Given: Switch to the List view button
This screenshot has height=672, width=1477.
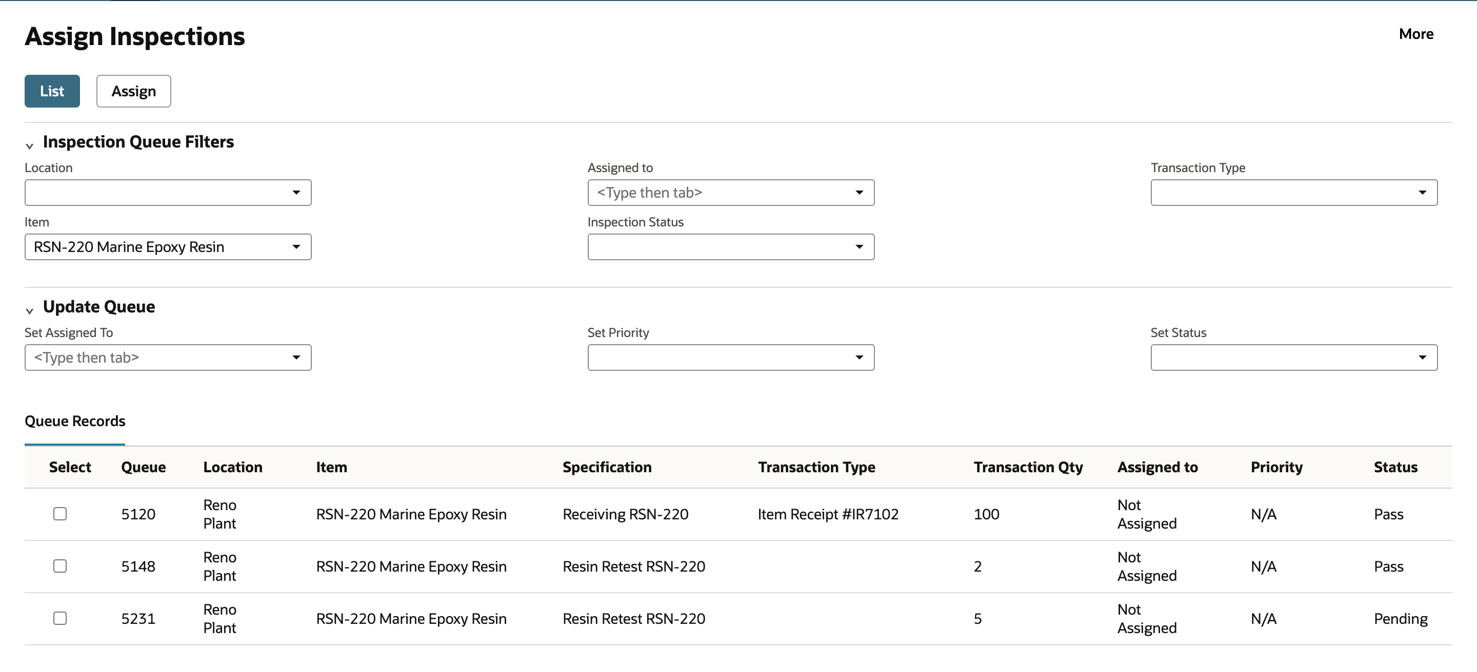Looking at the screenshot, I should [52, 91].
